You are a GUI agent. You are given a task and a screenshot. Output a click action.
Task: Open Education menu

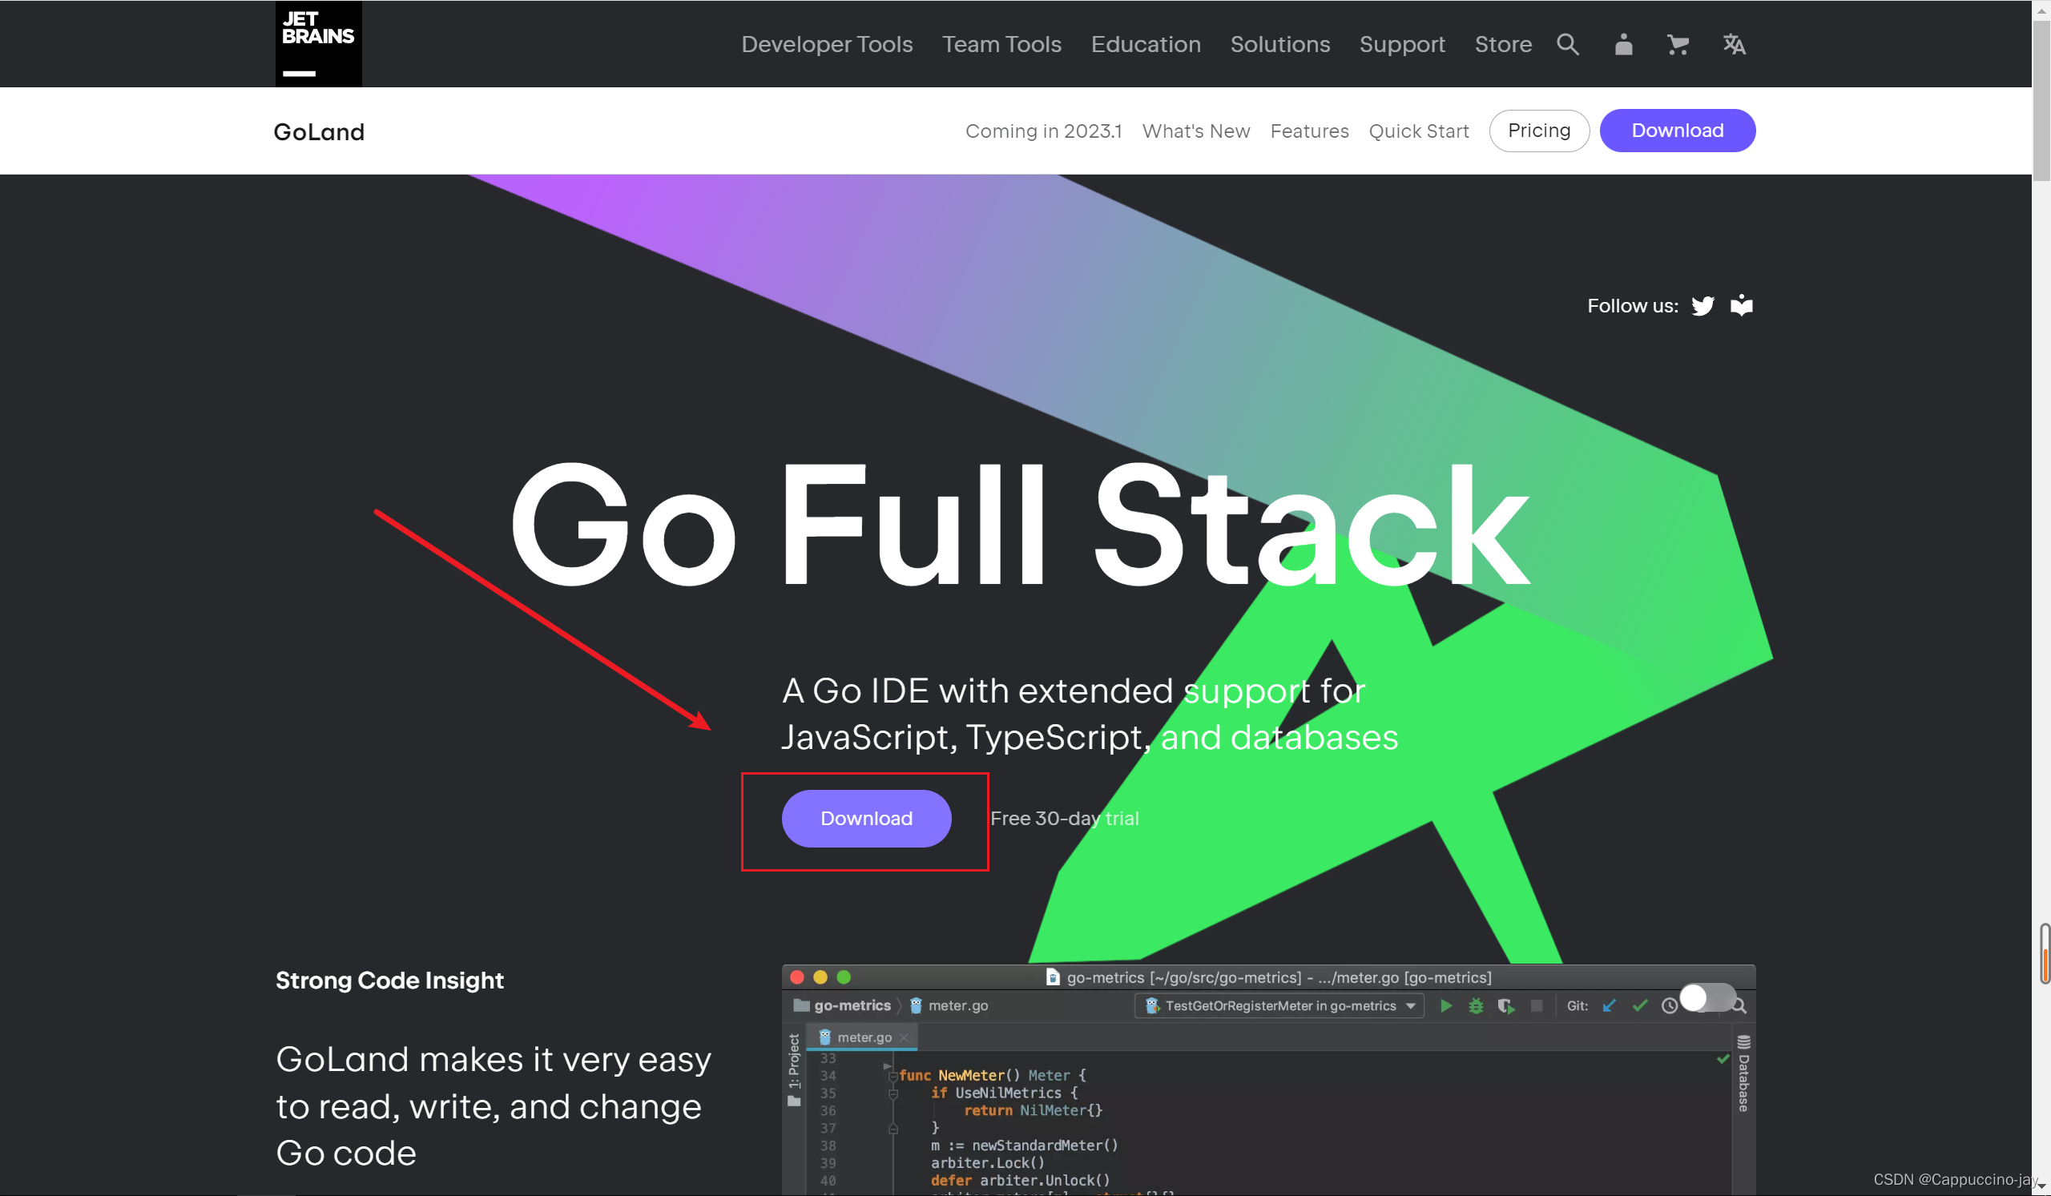click(x=1146, y=44)
